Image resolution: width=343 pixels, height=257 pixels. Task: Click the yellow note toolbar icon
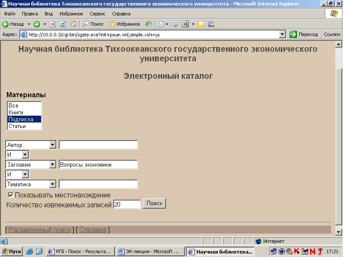click(201, 24)
